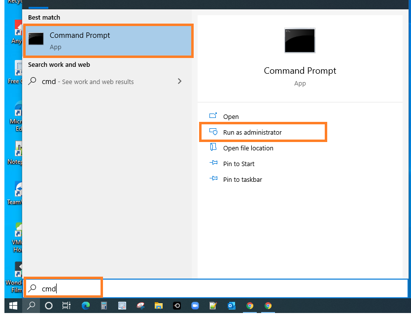Open Calculator from the taskbar
This screenshot has width=411, height=314.
(104, 305)
